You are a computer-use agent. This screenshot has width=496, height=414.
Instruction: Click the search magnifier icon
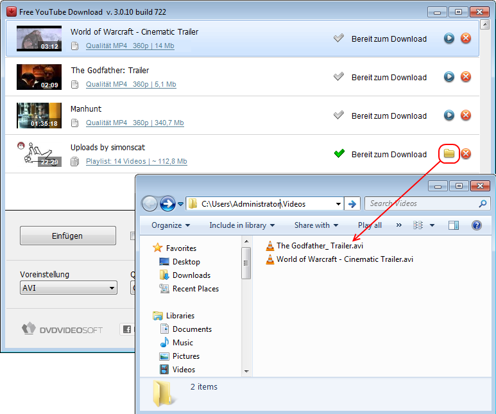click(x=483, y=203)
